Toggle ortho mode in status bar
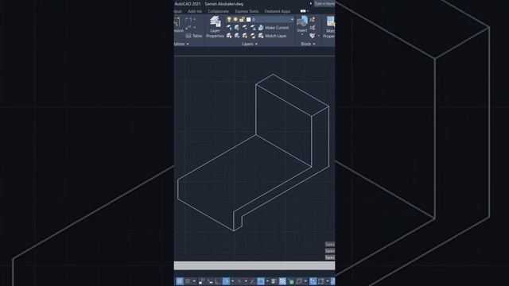 point(218,281)
